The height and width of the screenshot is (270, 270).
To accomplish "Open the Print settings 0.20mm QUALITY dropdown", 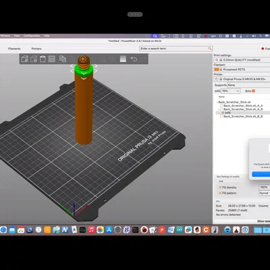I will tap(242, 60).
